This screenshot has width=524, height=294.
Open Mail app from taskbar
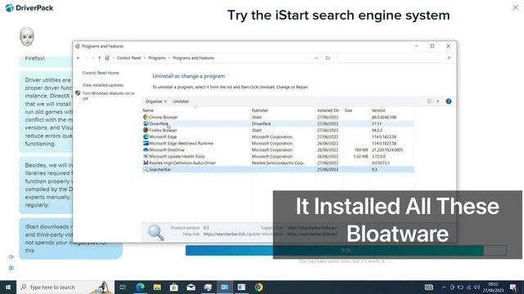click(191, 287)
